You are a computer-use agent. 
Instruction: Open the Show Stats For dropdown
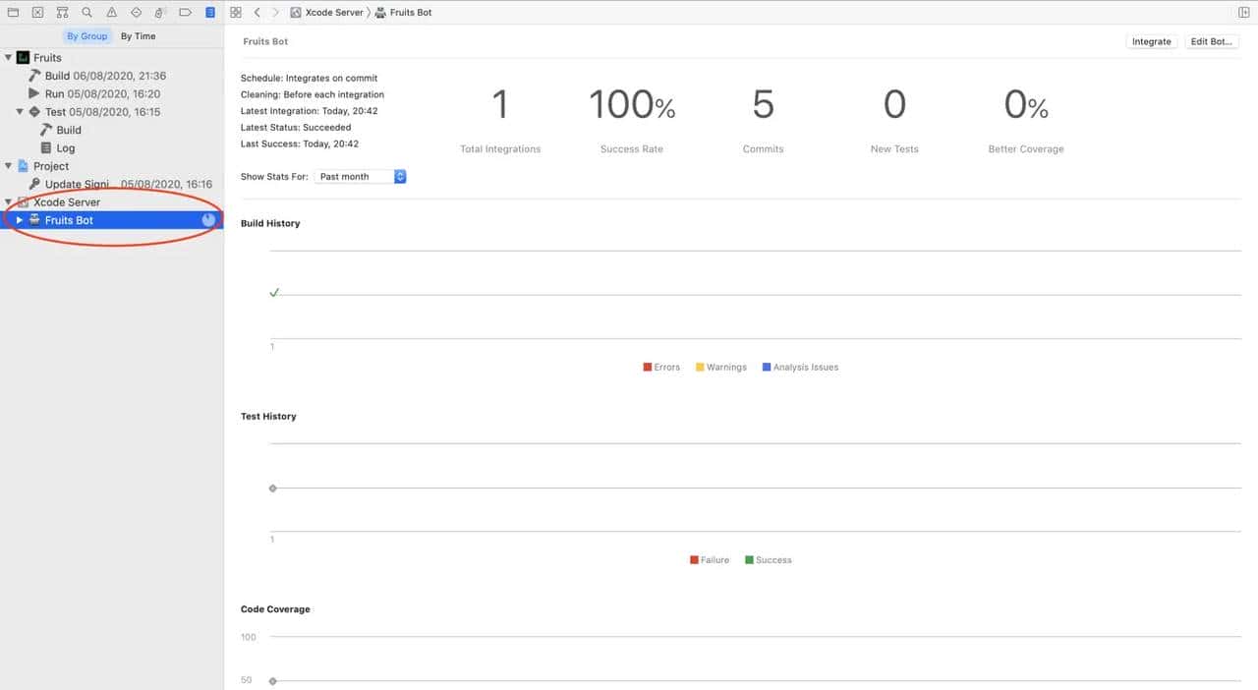click(360, 177)
